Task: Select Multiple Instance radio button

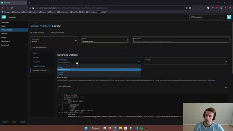Action: point(50,33)
